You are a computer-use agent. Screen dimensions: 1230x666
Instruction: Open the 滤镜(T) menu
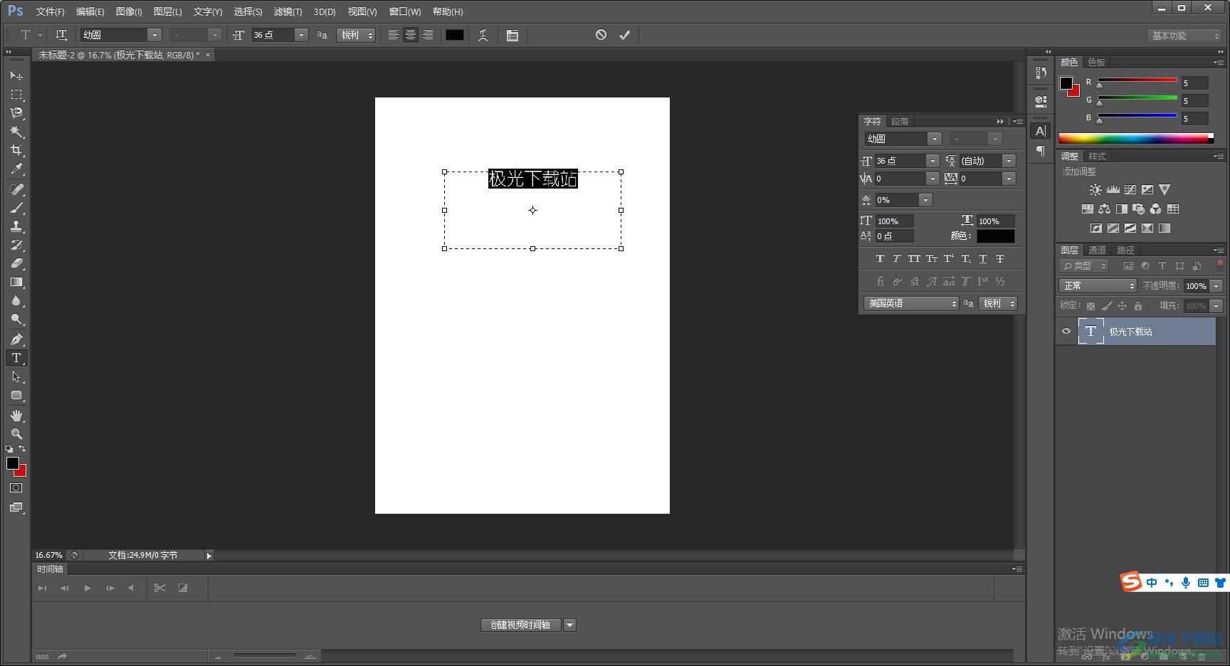click(288, 11)
